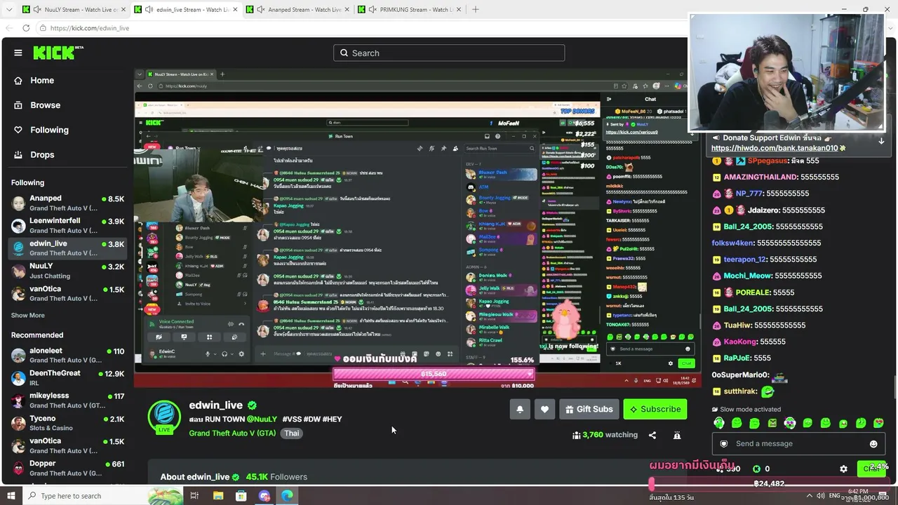Click the @NuuLY mention in stream title
The image size is (898, 505).
(262, 419)
